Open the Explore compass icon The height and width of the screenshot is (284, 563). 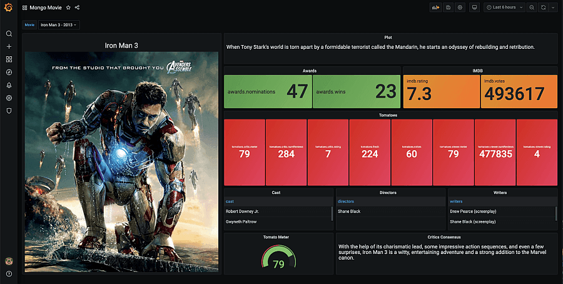tap(9, 72)
